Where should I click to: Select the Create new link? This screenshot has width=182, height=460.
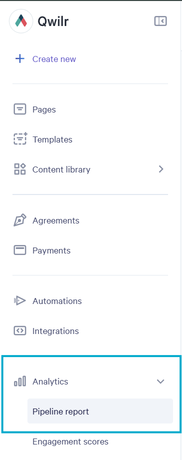[54, 59]
